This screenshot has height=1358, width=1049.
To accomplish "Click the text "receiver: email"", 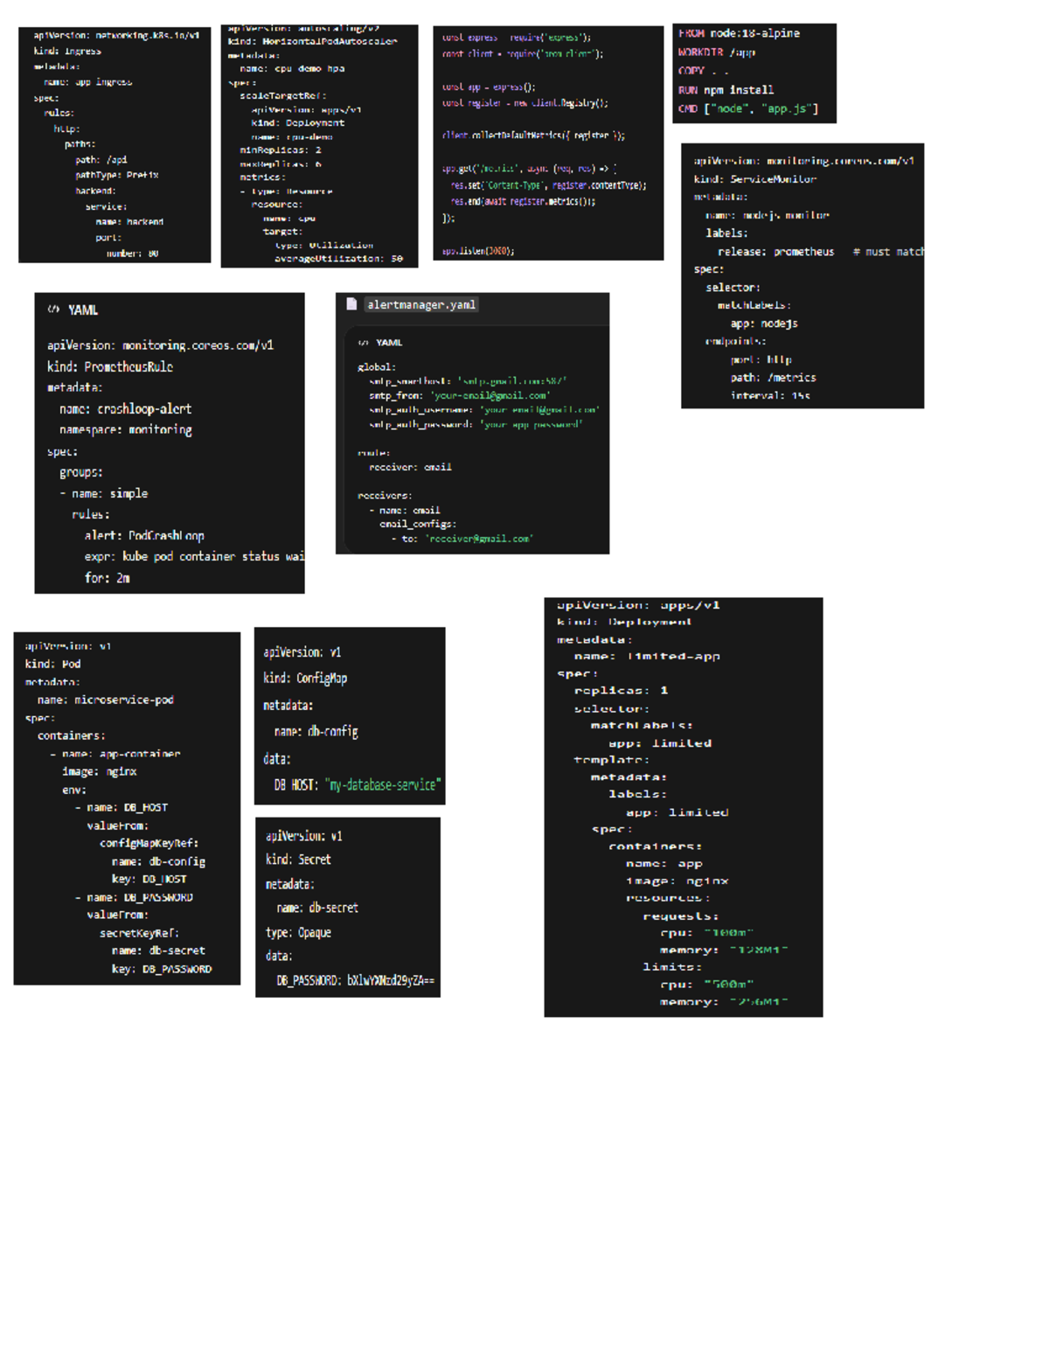I will pos(410,468).
